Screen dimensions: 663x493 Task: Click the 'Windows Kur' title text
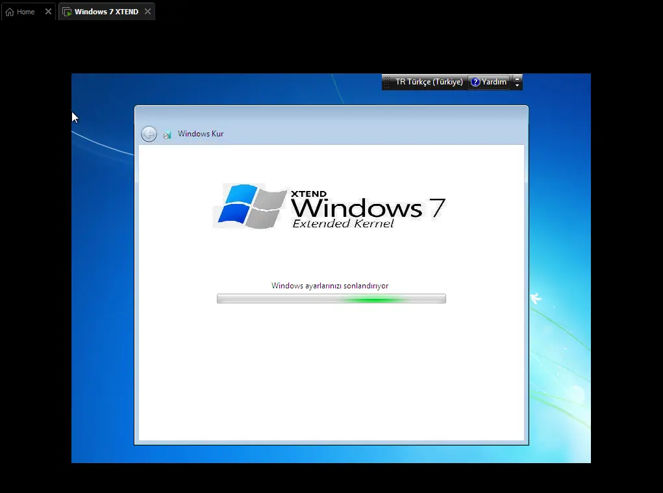click(201, 134)
